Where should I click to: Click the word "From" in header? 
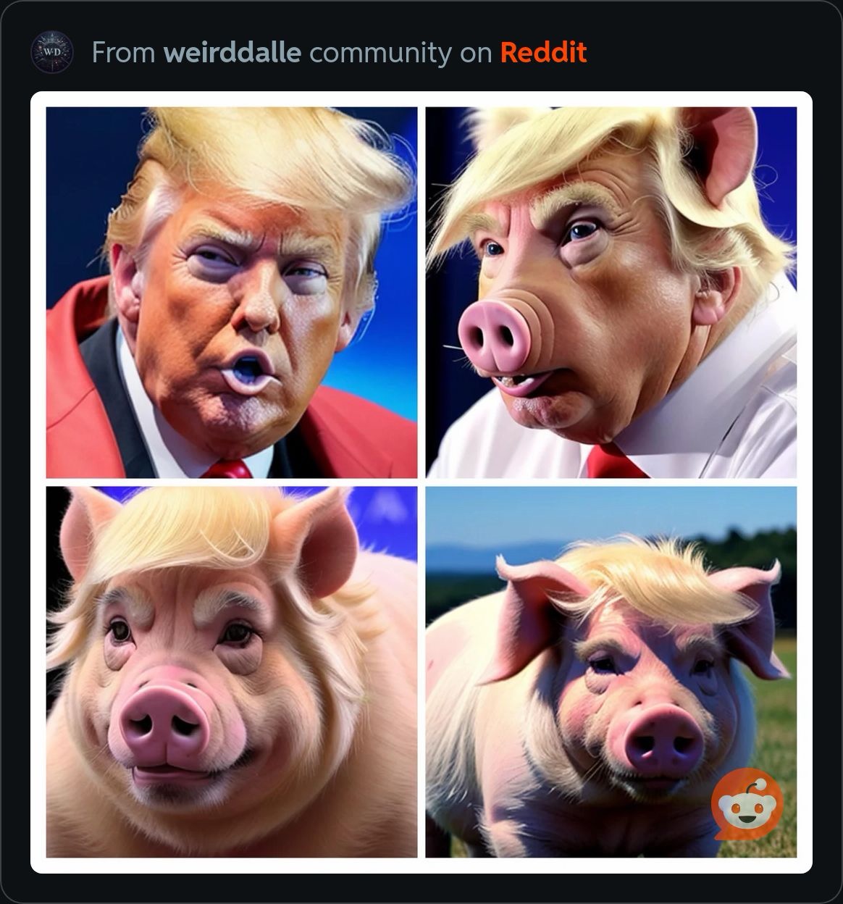[x=124, y=53]
